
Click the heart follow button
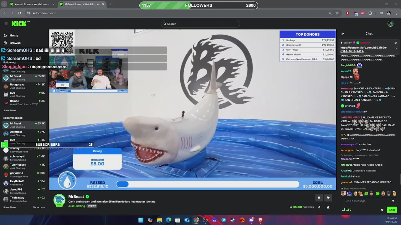328,197
